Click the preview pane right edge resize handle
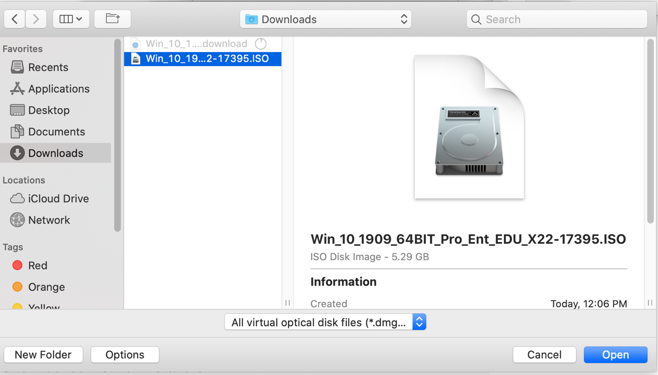 pyautogui.click(x=650, y=303)
